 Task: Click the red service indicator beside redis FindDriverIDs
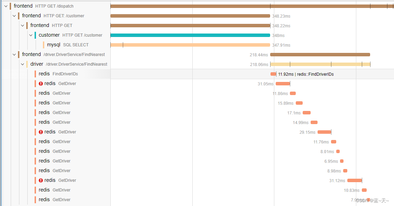coord(35,74)
